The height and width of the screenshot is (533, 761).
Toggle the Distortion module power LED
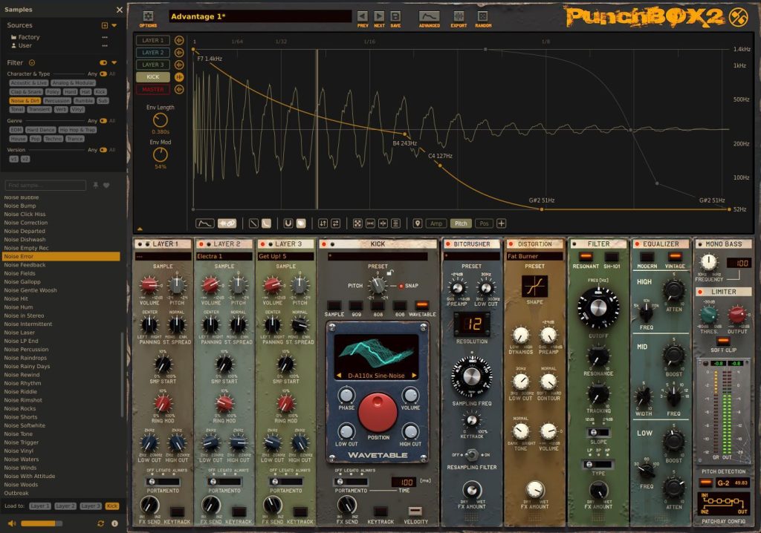[511, 244]
